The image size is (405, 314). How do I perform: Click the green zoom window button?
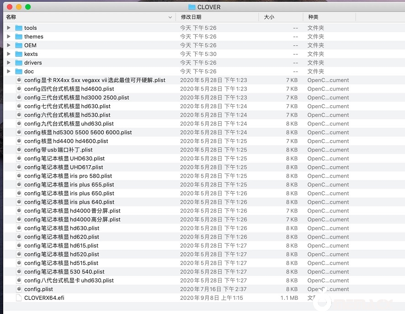tap(28, 7)
